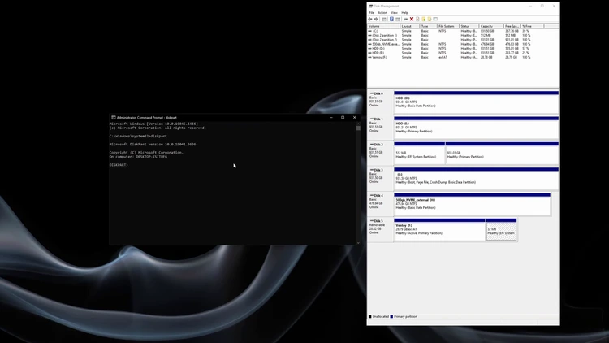This screenshot has height=343, width=609.
Task: Select 500gb_NVME_external (H:) partition on Disk 4
Action: coord(473,204)
